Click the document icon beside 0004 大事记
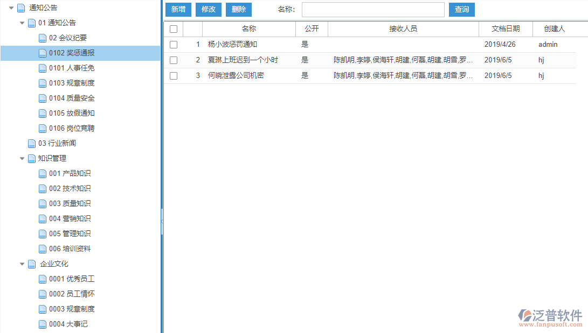Screen dimensions: 588x333 42,324
